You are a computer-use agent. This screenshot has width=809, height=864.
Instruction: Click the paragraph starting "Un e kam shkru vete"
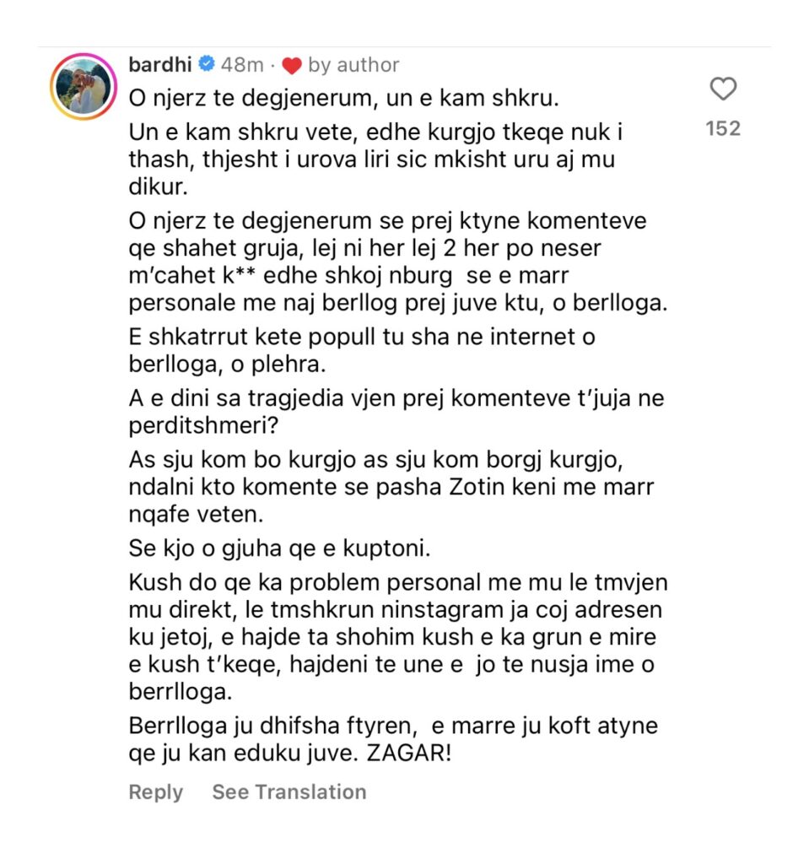pyautogui.click(x=376, y=159)
